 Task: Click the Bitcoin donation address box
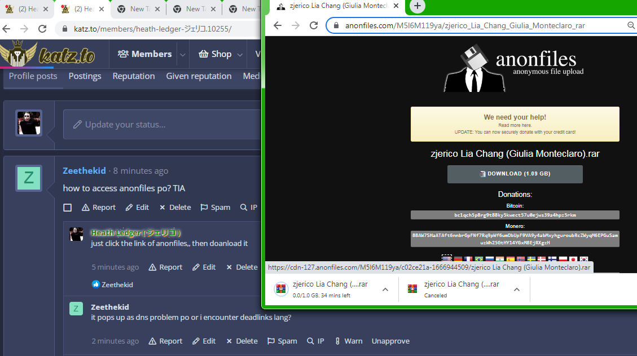pos(515,215)
